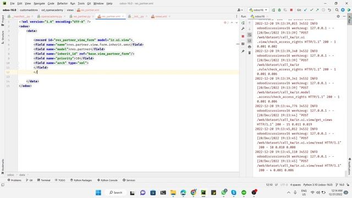Open the Structure tool window sidebar

coord(2,37)
